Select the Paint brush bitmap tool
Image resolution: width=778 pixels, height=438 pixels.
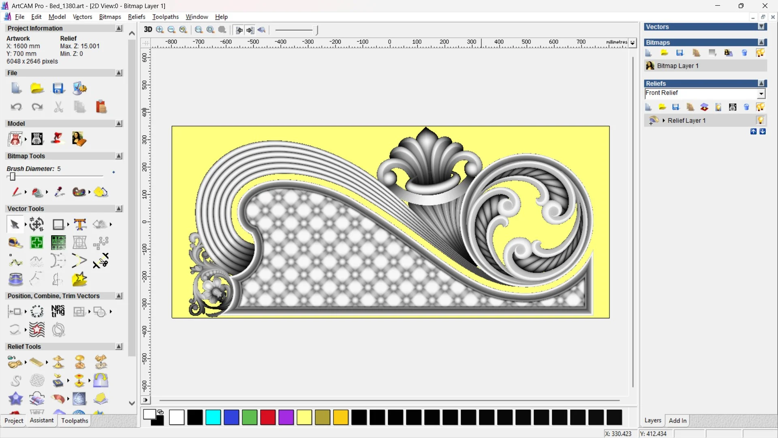(15, 192)
